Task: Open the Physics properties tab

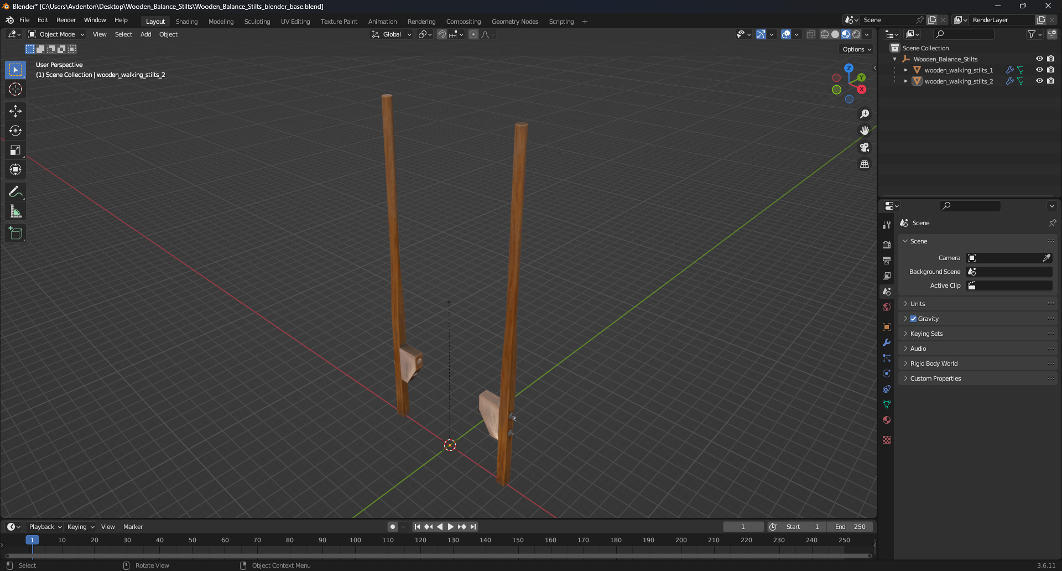Action: click(887, 373)
